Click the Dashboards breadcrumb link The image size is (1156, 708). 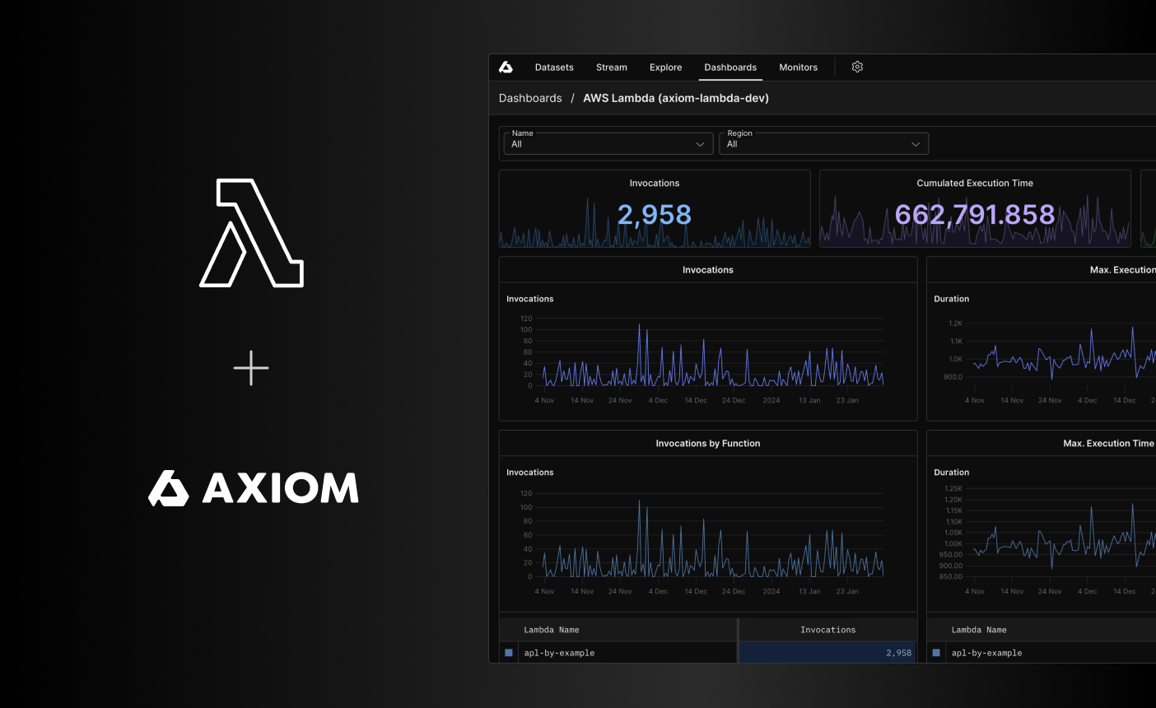coord(530,97)
